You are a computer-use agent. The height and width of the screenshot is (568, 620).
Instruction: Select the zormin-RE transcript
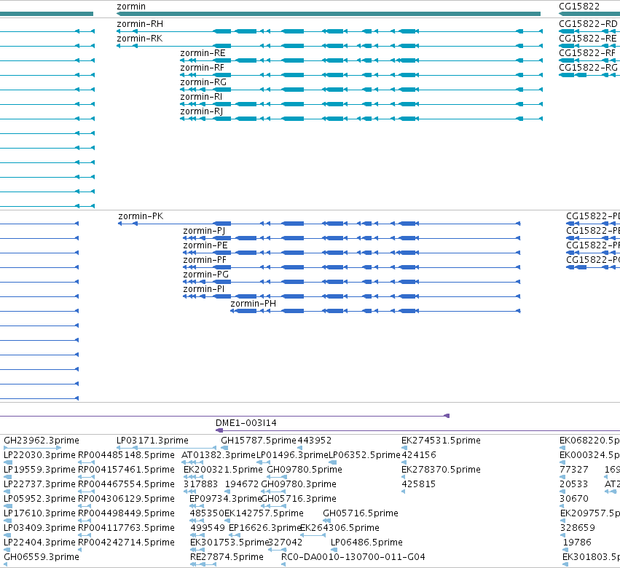[203, 53]
